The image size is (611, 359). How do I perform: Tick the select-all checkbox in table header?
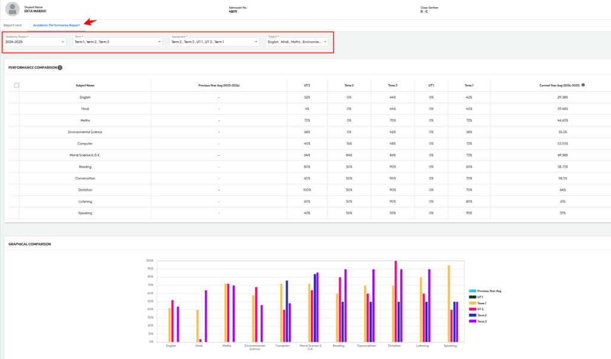point(17,85)
